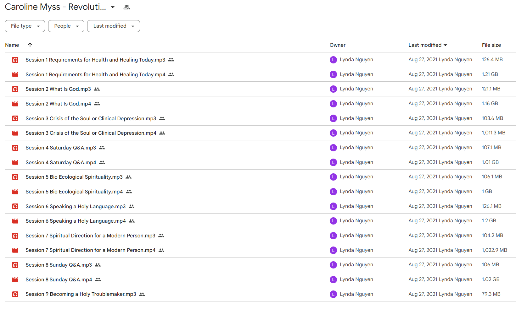Screen dimensions: 516x309
Task: Click shared icon beside Session 5 Bio Ecological mp4
Action: [129, 192]
